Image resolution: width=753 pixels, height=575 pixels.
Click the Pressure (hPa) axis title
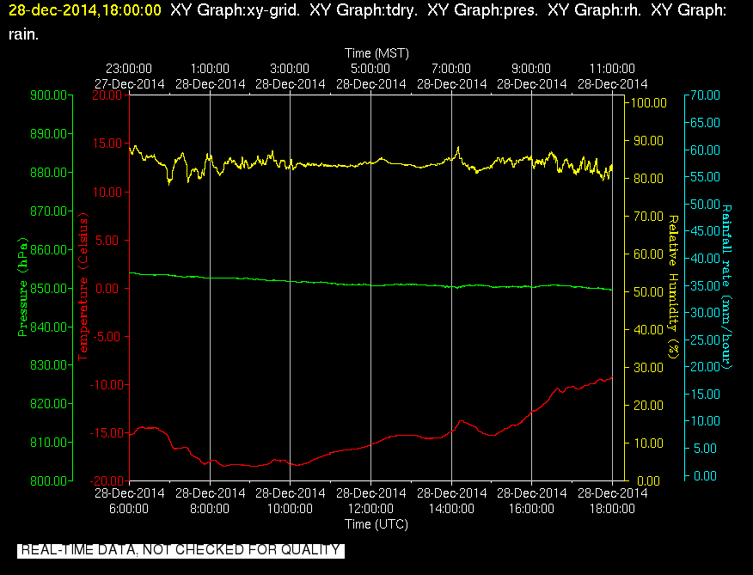coord(22,287)
